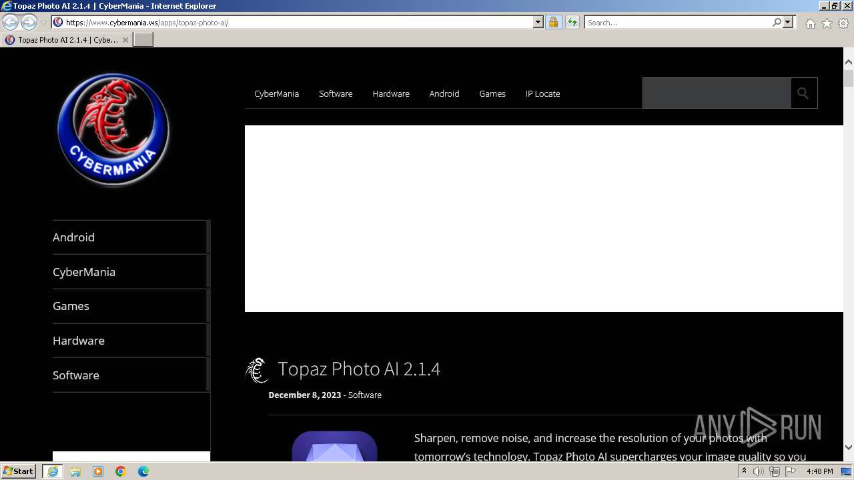This screenshot has width=854, height=480.
Task: Click the network tray icon
Action: tap(775, 471)
